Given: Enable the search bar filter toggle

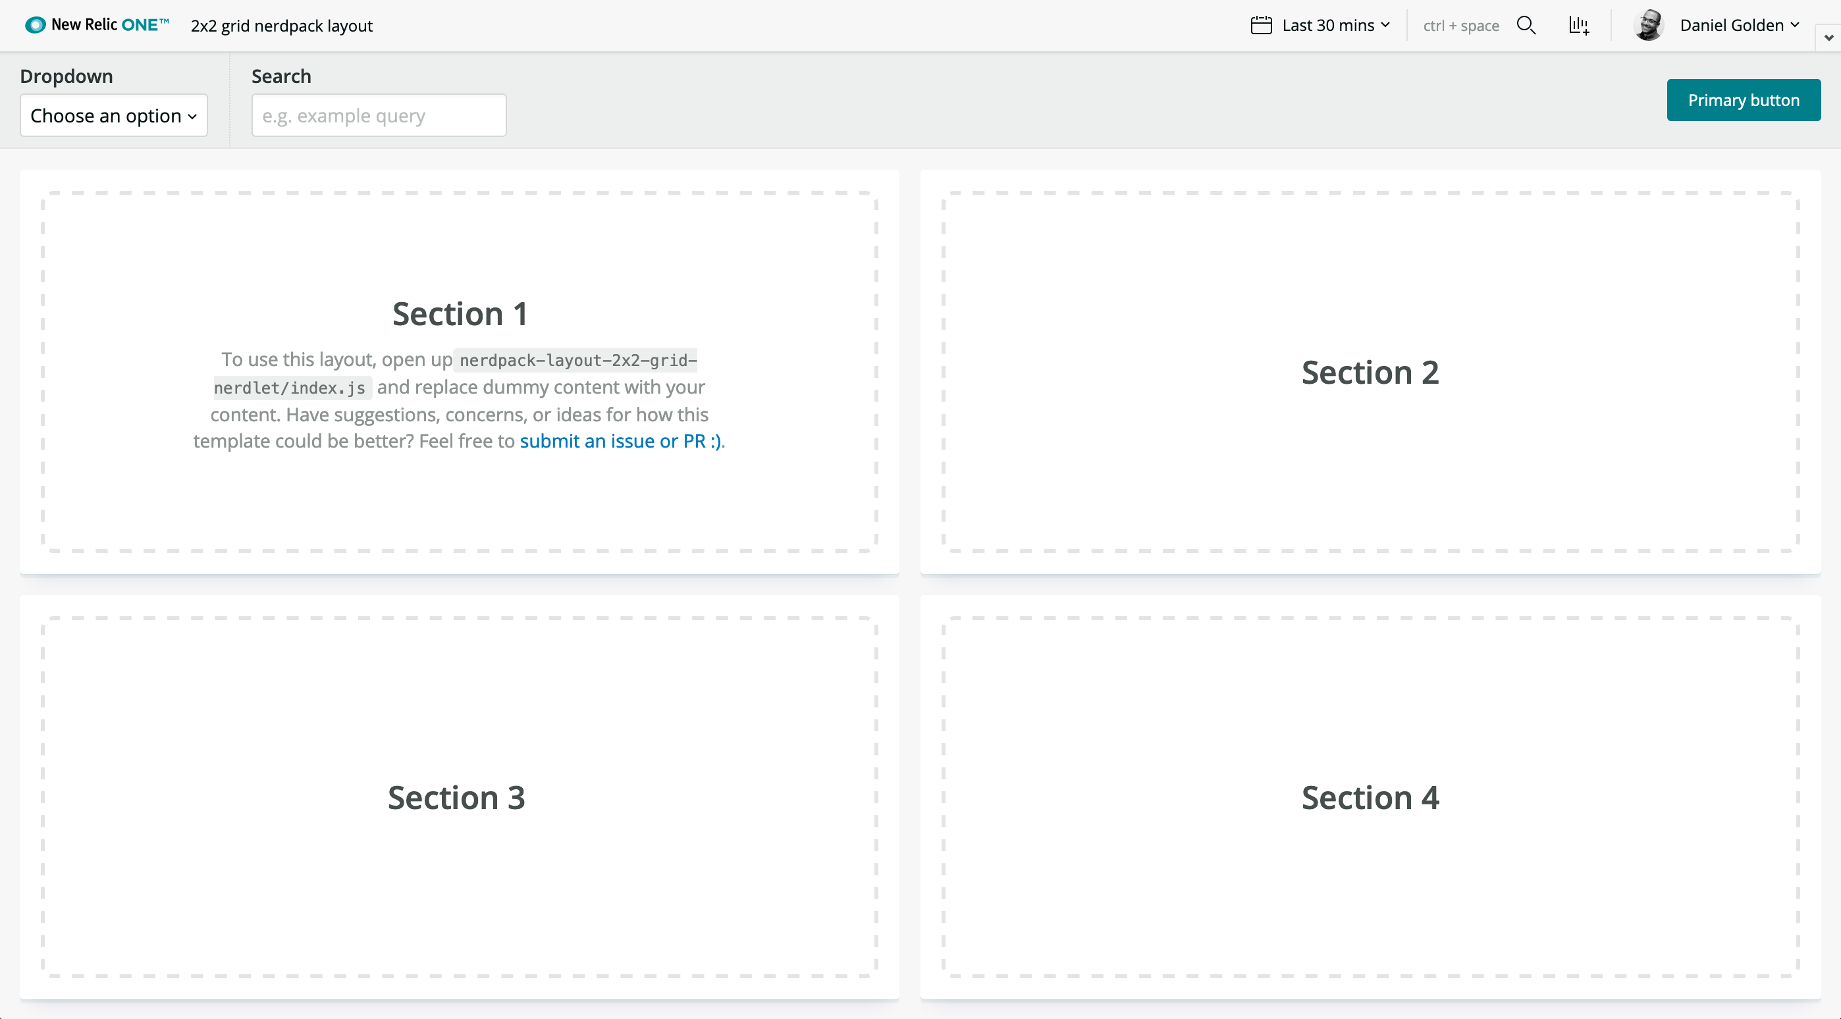Looking at the screenshot, I should [1528, 25].
